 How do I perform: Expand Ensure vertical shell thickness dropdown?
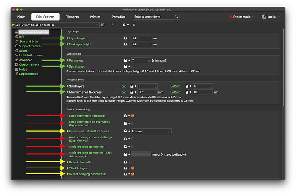click(x=169, y=131)
